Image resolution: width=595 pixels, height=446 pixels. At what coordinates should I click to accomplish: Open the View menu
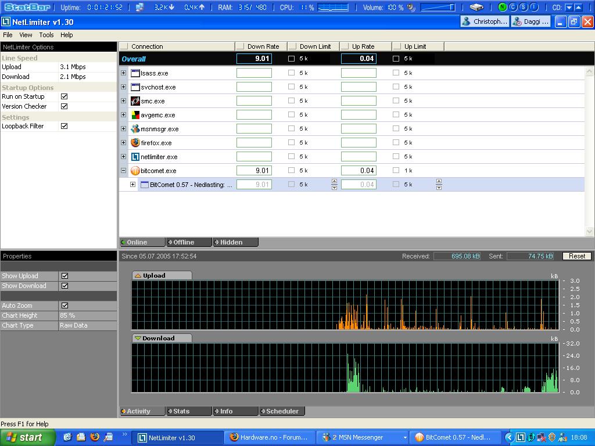[26, 35]
